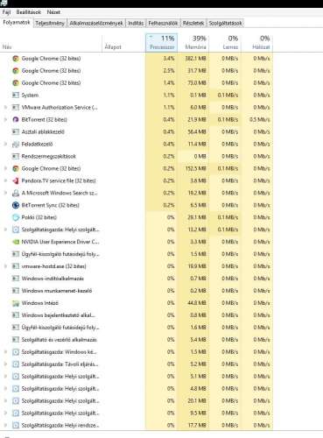Click the Pokki process icon

point(16,217)
